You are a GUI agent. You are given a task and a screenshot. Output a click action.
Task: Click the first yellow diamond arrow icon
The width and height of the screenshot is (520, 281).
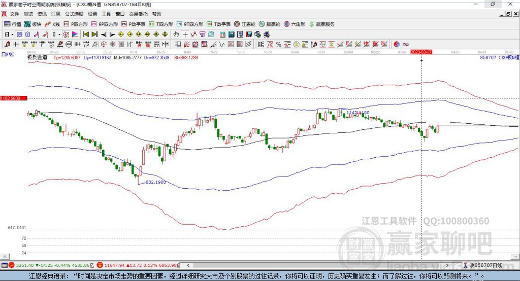click(x=121, y=34)
